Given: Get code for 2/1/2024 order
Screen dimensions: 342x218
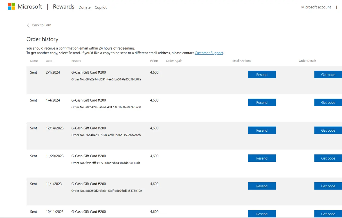Looking at the screenshot, I should (x=328, y=75).
